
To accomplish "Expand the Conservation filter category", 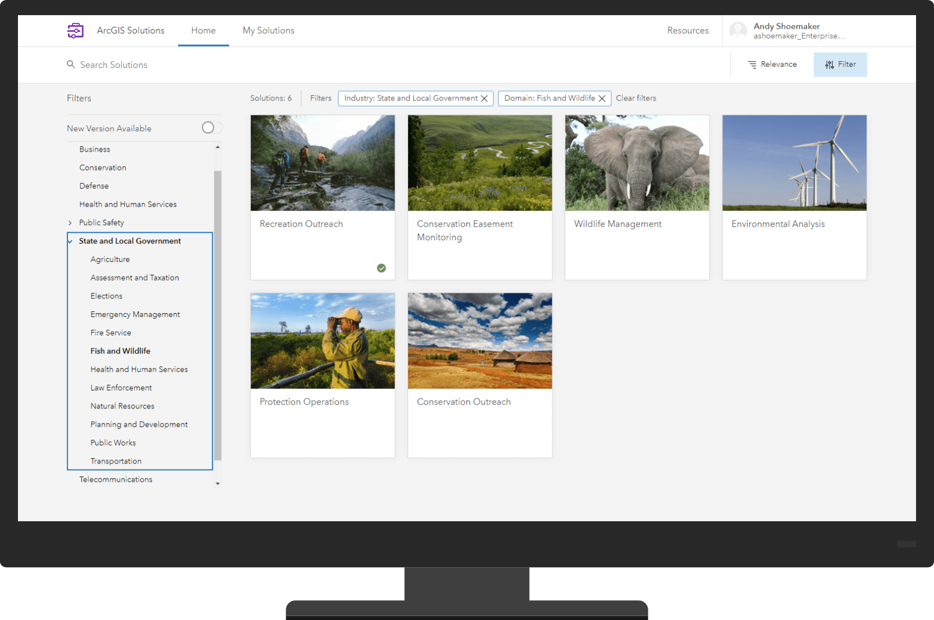I will tap(103, 167).
